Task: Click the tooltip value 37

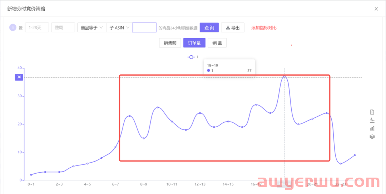Action: 249,71
